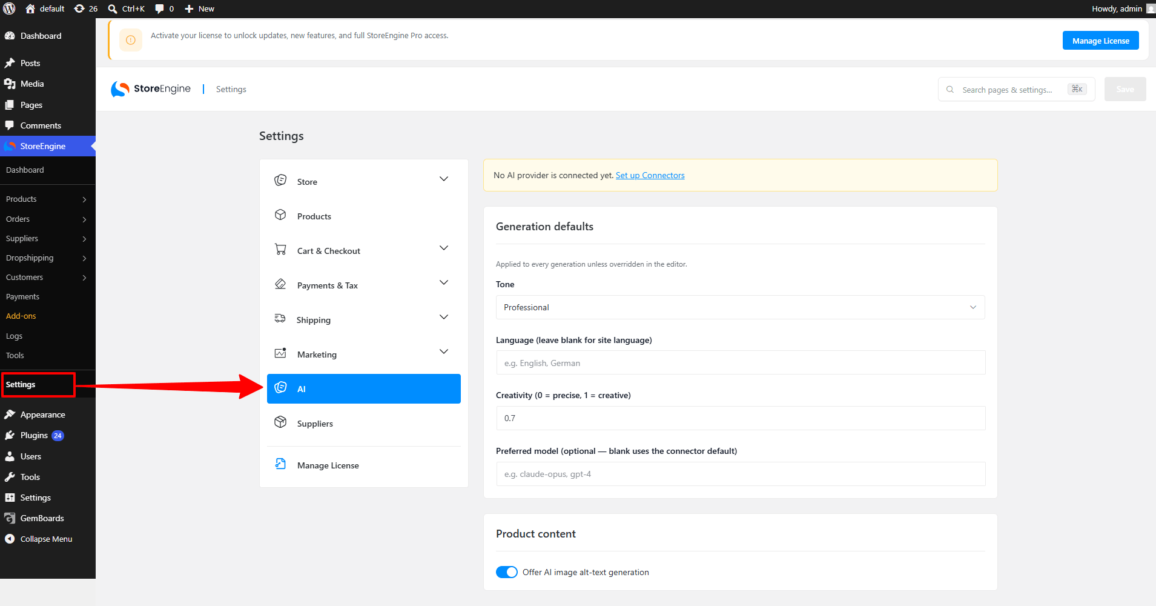
Task: Select the AI settings tab label
Action: (301, 389)
